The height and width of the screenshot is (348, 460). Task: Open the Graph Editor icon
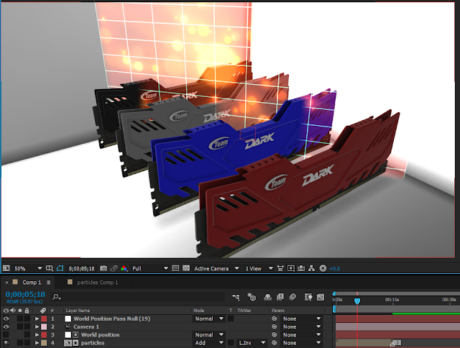pos(321,297)
